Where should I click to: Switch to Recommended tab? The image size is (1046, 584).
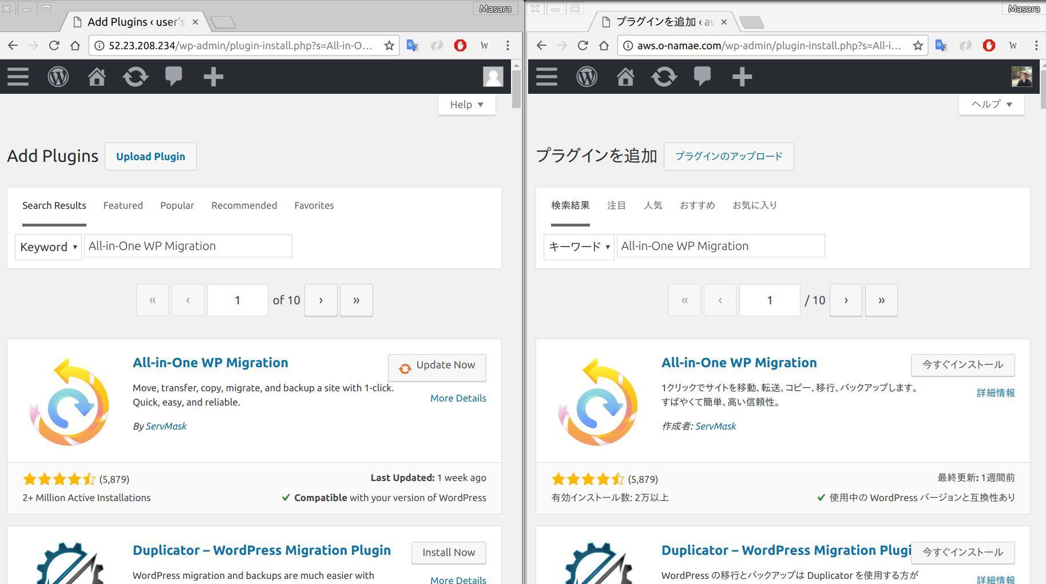point(244,205)
